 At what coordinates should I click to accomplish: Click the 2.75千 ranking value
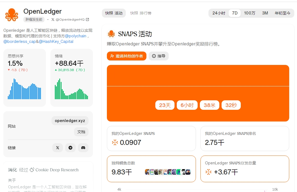pos(214,142)
